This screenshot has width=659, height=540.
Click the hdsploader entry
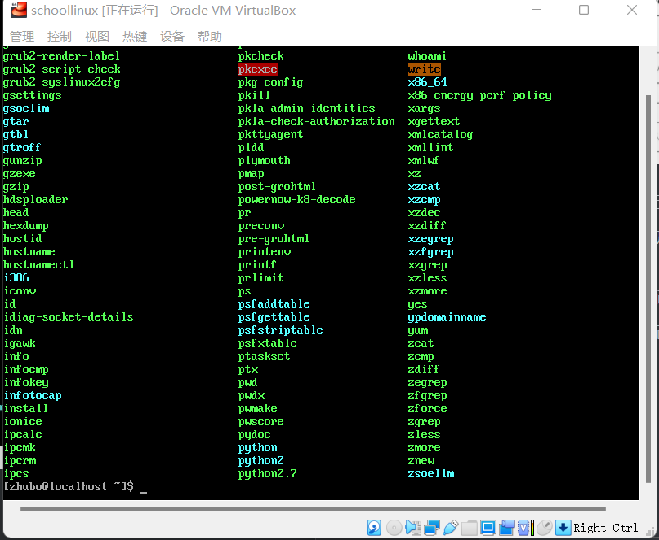[x=35, y=200]
